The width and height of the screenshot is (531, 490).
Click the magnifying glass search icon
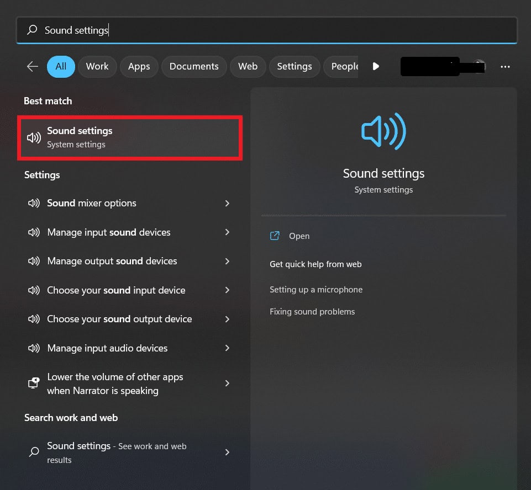(32, 30)
